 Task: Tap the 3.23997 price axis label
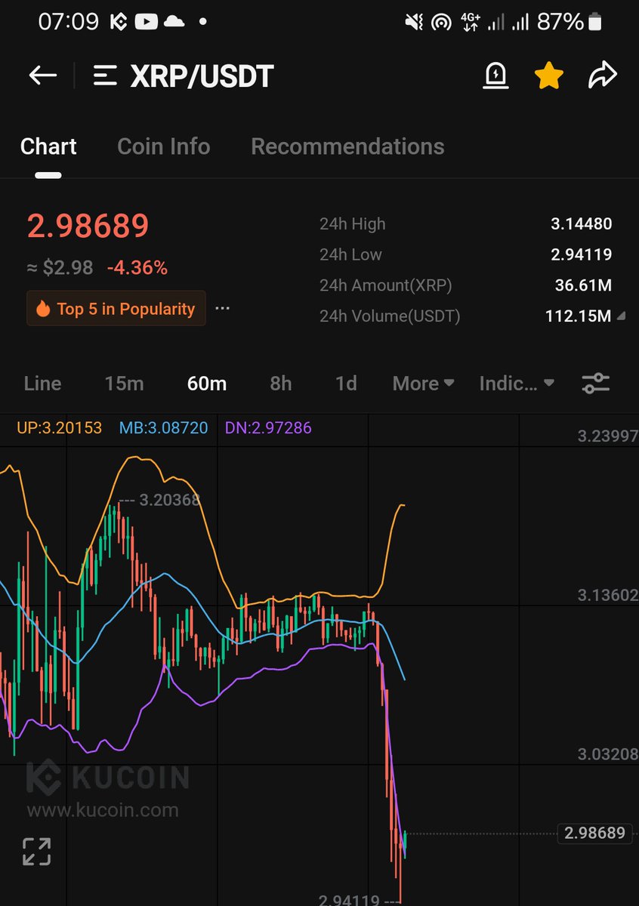pyautogui.click(x=607, y=436)
